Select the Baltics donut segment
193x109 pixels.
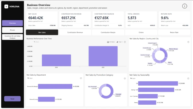pos(164,60)
